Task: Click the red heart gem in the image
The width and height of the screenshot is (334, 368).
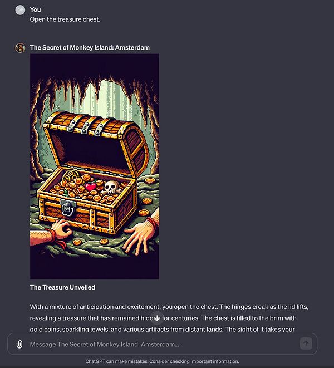Action: coord(90,187)
